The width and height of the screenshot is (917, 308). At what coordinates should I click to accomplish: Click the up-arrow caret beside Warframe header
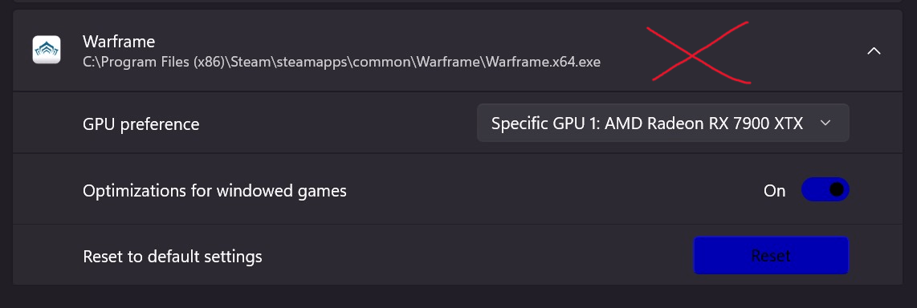click(874, 51)
